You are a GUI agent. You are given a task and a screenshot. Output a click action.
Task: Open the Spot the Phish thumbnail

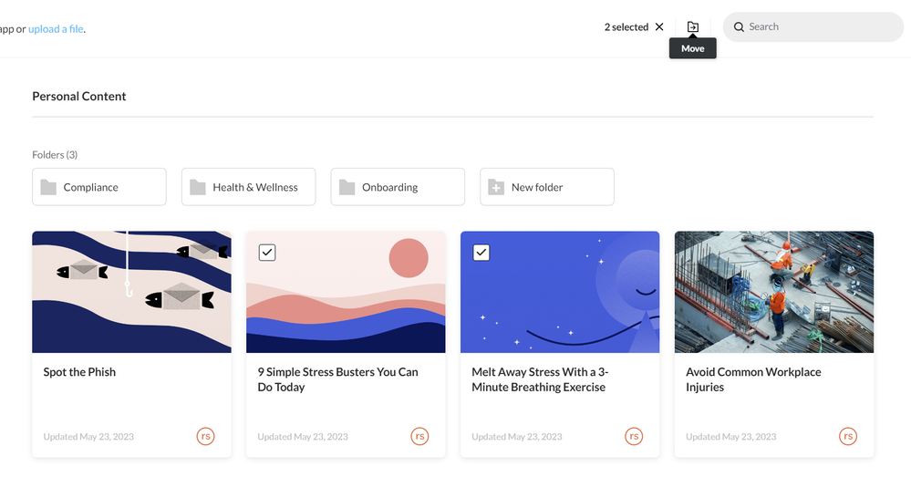click(x=131, y=292)
